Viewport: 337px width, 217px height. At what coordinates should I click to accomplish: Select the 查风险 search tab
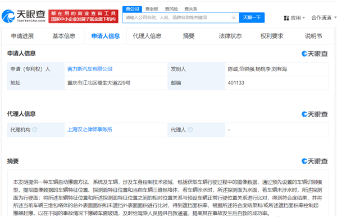[171, 9]
